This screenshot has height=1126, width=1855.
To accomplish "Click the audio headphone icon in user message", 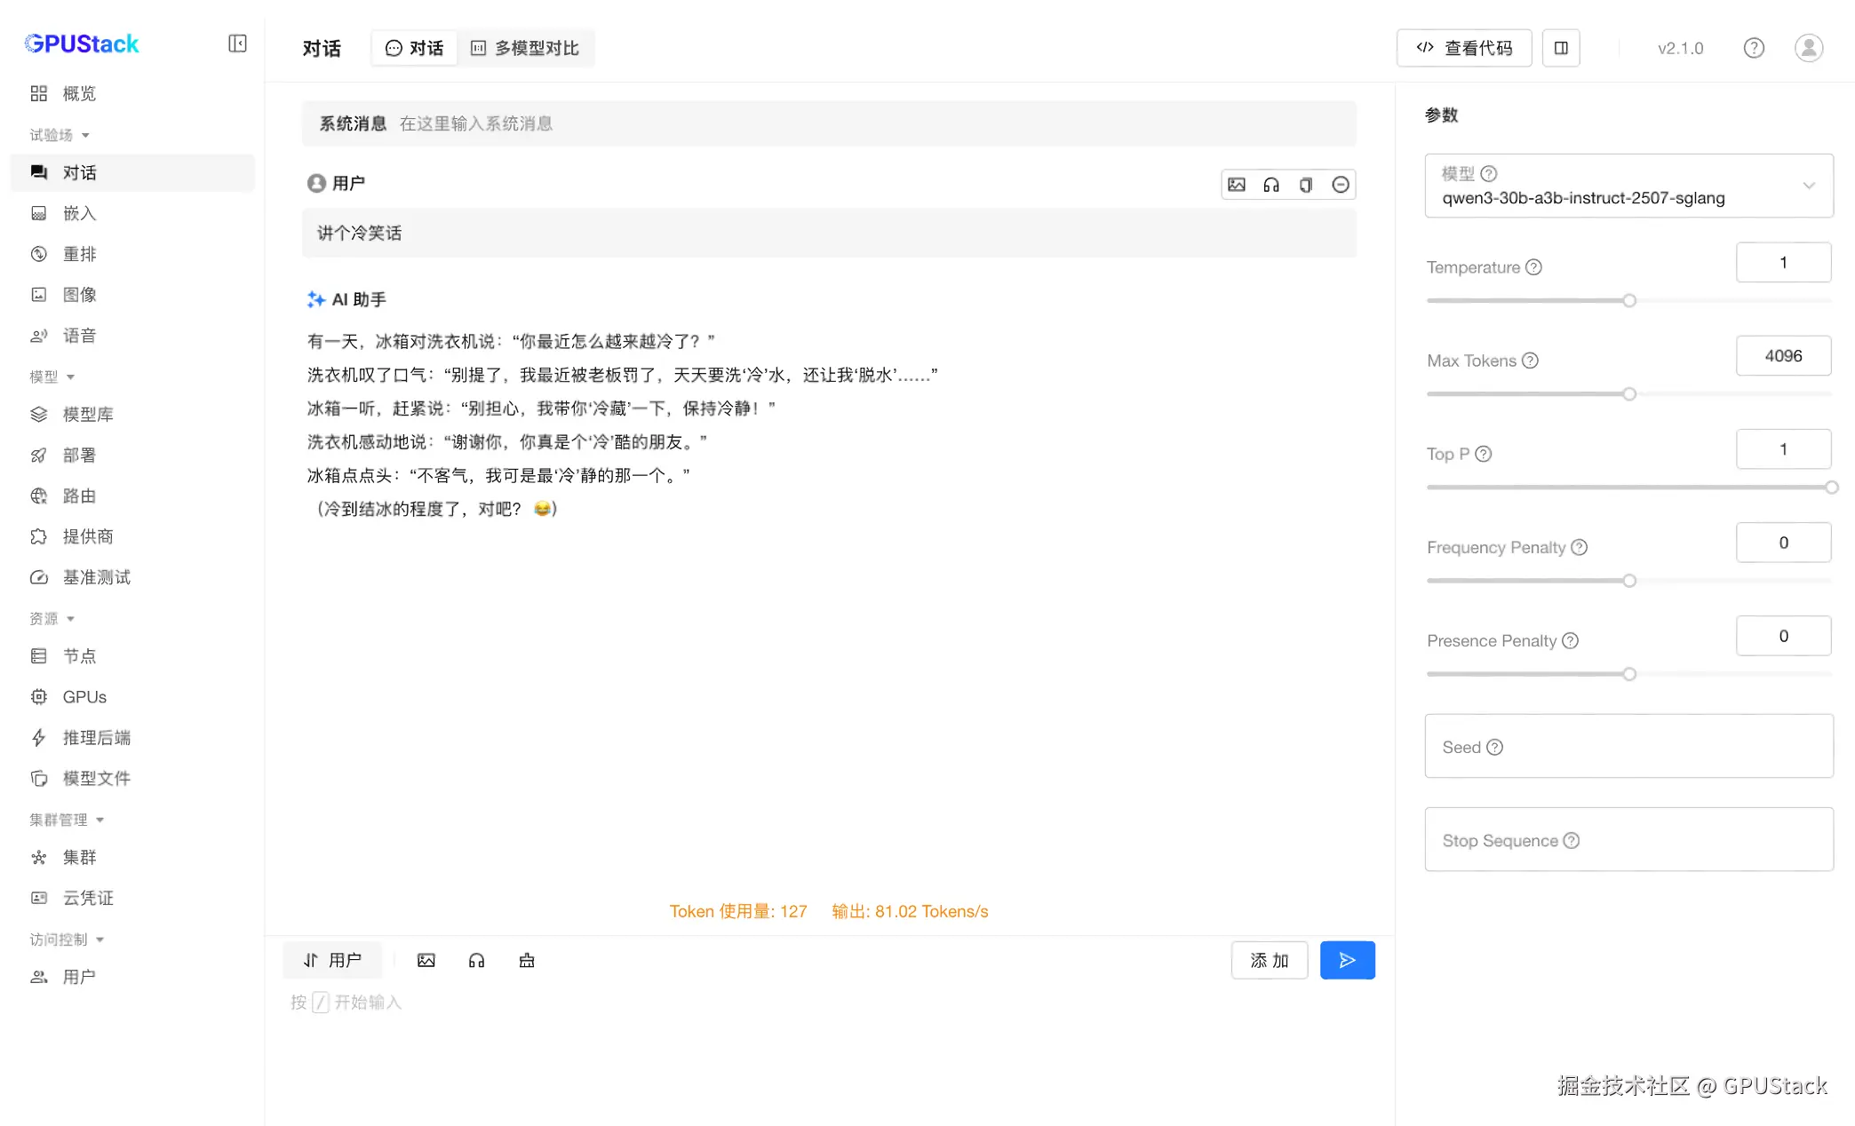I will (x=1271, y=185).
